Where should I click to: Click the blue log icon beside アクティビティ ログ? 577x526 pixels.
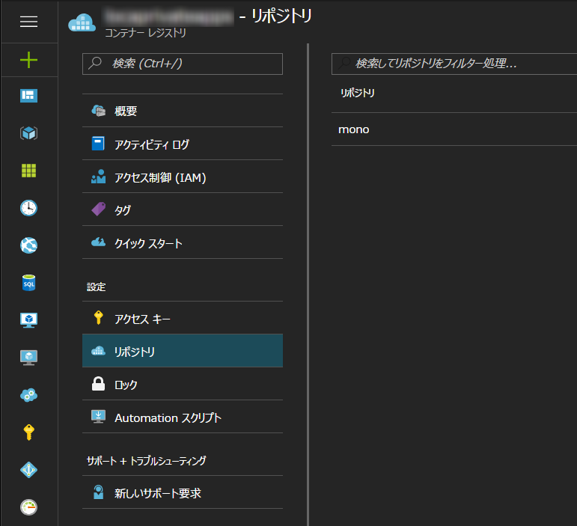pos(98,144)
